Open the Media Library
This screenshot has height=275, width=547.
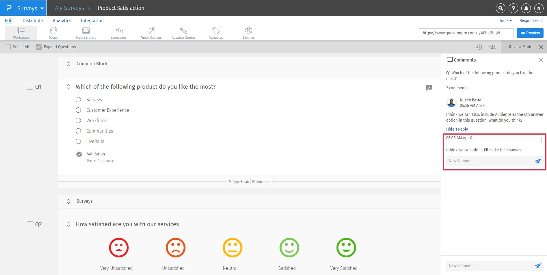[x=86, y=33]
